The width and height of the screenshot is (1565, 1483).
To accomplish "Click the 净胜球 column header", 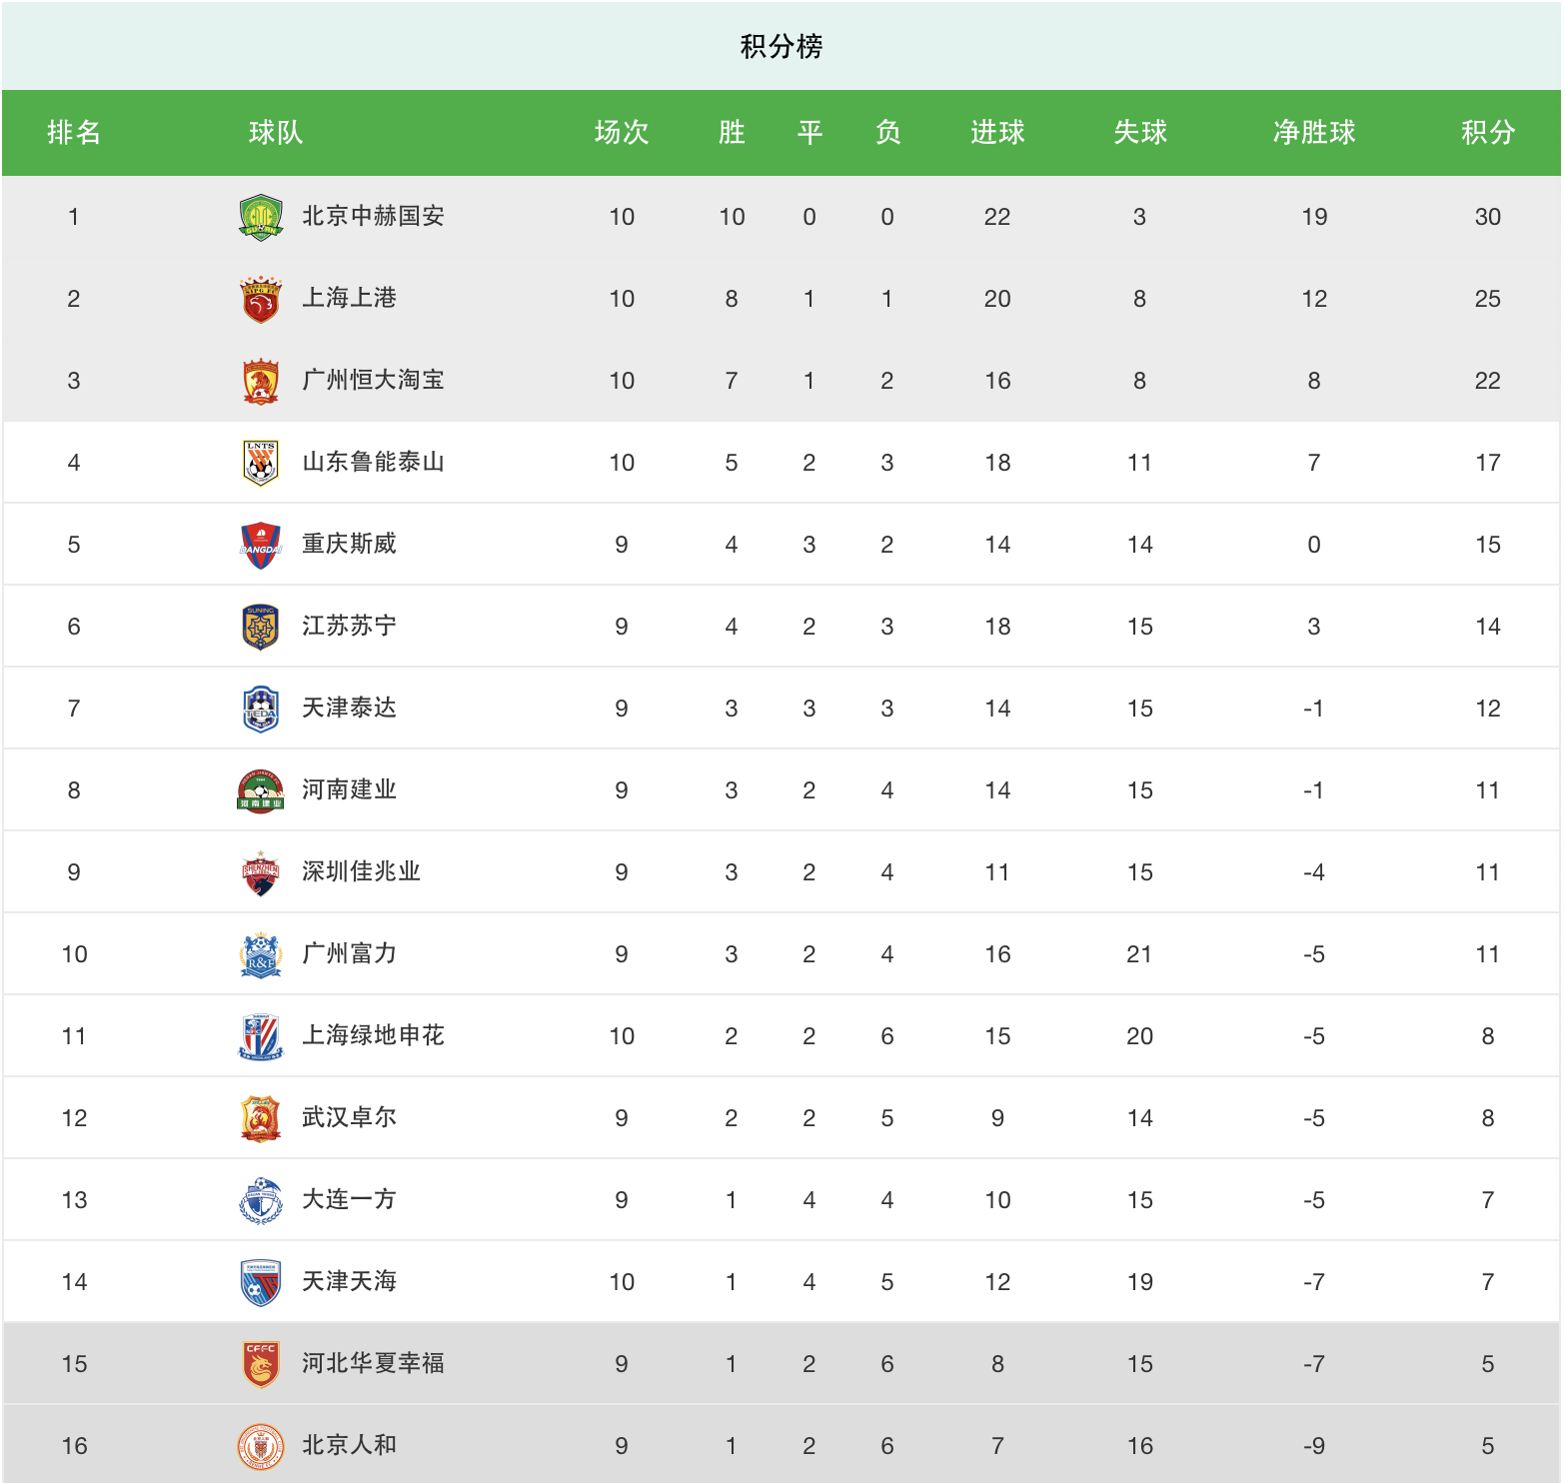I will tap(1314, 132).
